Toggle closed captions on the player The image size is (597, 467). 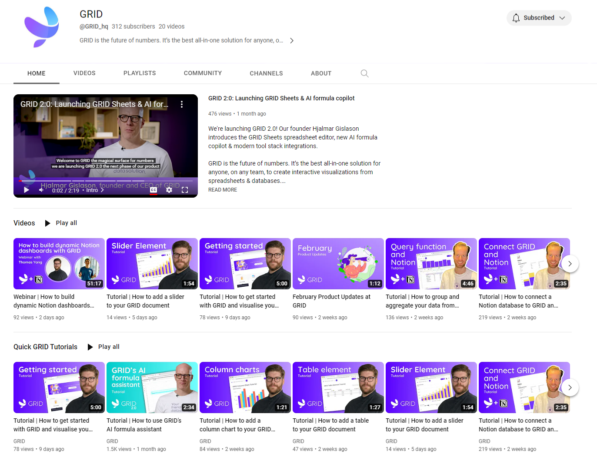(153, 190)
